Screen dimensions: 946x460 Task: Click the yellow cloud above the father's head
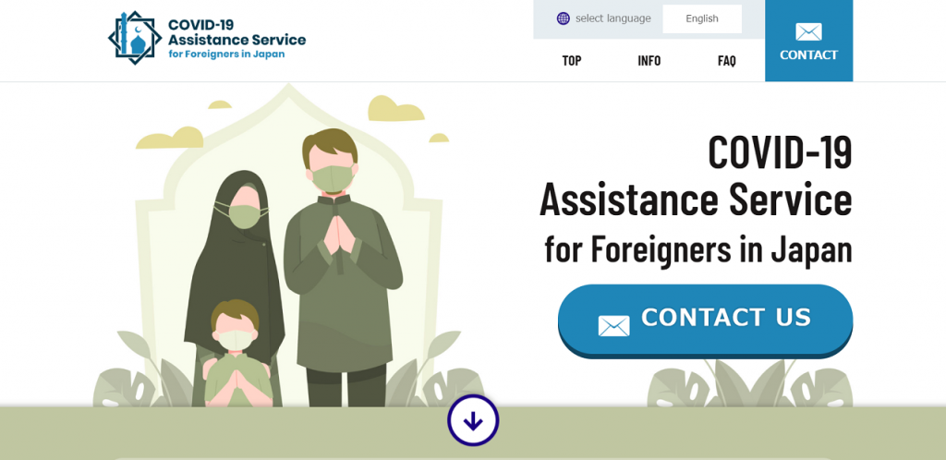(395, 109)
